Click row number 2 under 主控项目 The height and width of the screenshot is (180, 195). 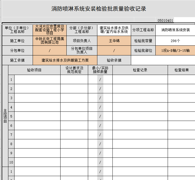[x=11, y=89]
